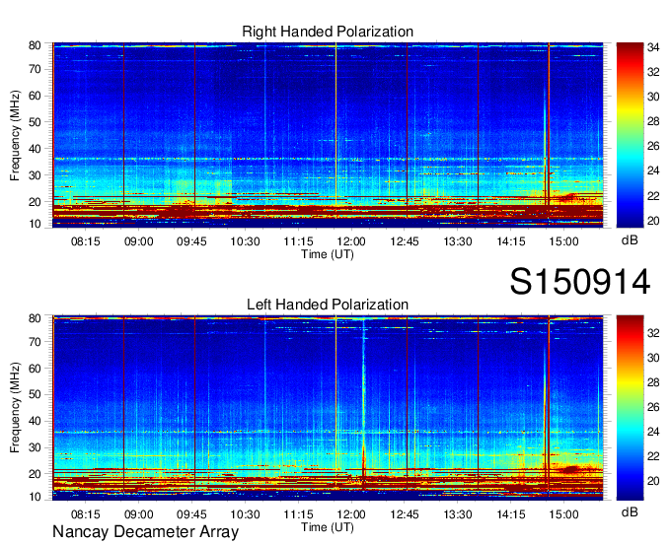Click the 10:30 time tick of the bottom plot
Viewport: 671px width, 544px height.
pyautogui.click(x=245, y=514)
